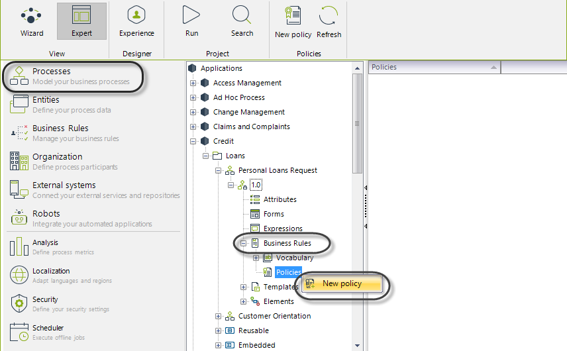The height and width of the screenshot is (351, 567).
Task: Open the Localization module
Action: coord(62,276)
